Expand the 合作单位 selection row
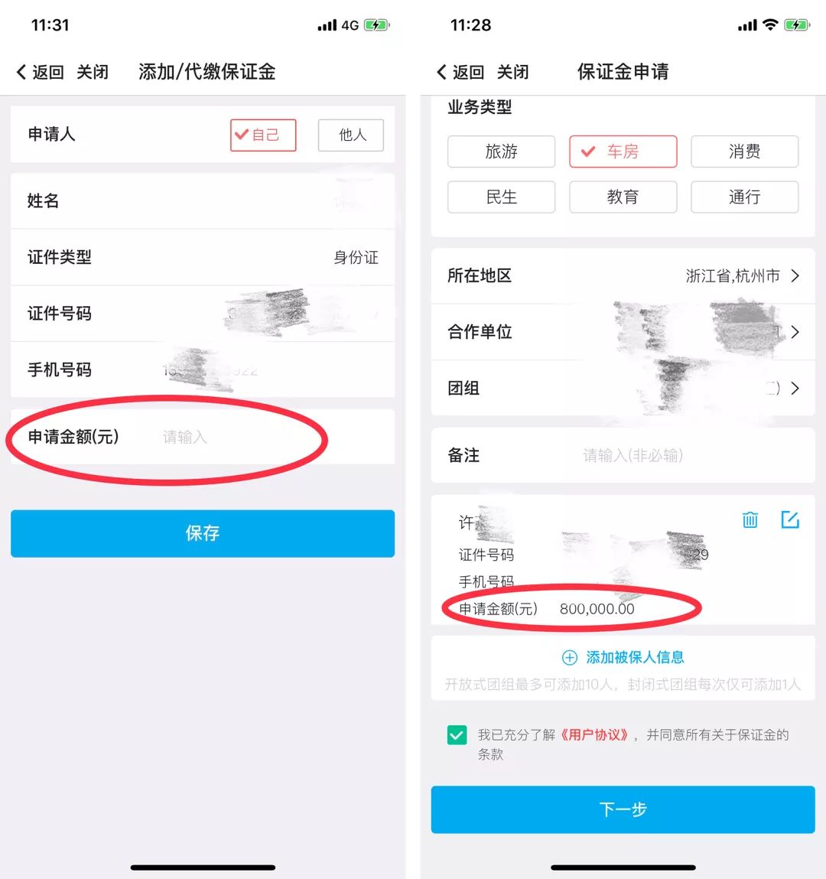This screenshot has height=879, width=826. 623,332
